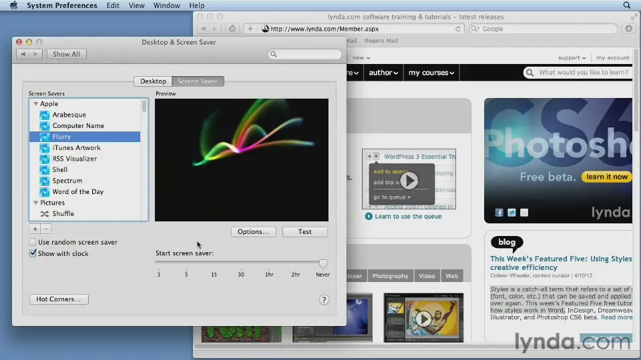Click the What would you like to learn field
Screen dimensions: 641x360
click(x=578, y=73)
